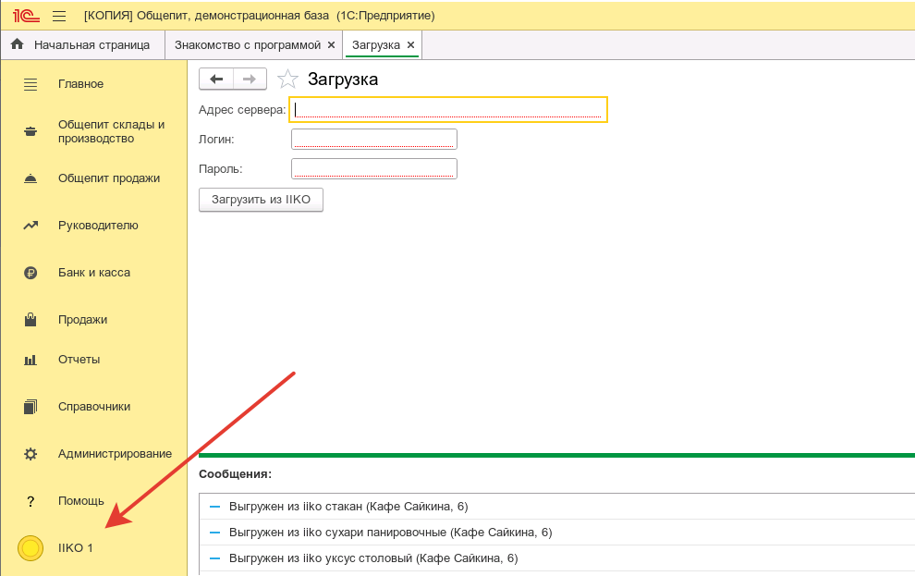Image resolution: width=915 pixels, height=576 pixels.
Task: Open the Руководителю section
Action: click(94, 226)
